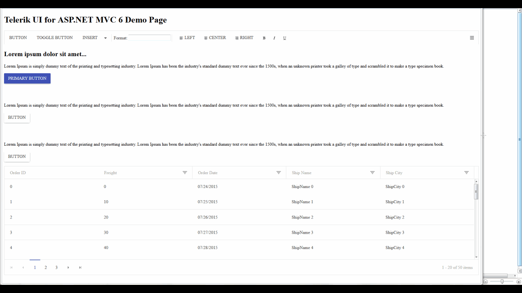This screenshot has height=293, width=522.
Task: Enable RIGHT text alignment
Action: (x=244, y=38)
